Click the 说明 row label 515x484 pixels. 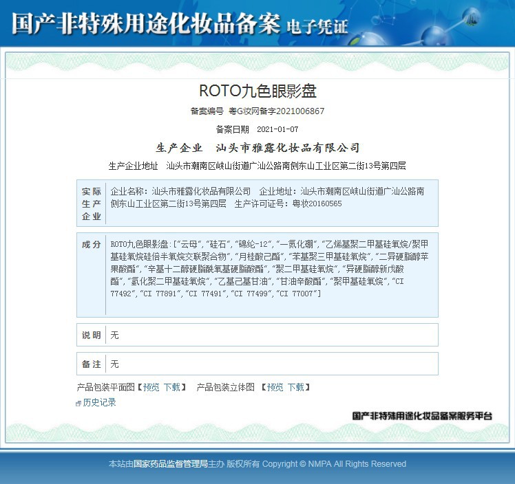point(92,335)
